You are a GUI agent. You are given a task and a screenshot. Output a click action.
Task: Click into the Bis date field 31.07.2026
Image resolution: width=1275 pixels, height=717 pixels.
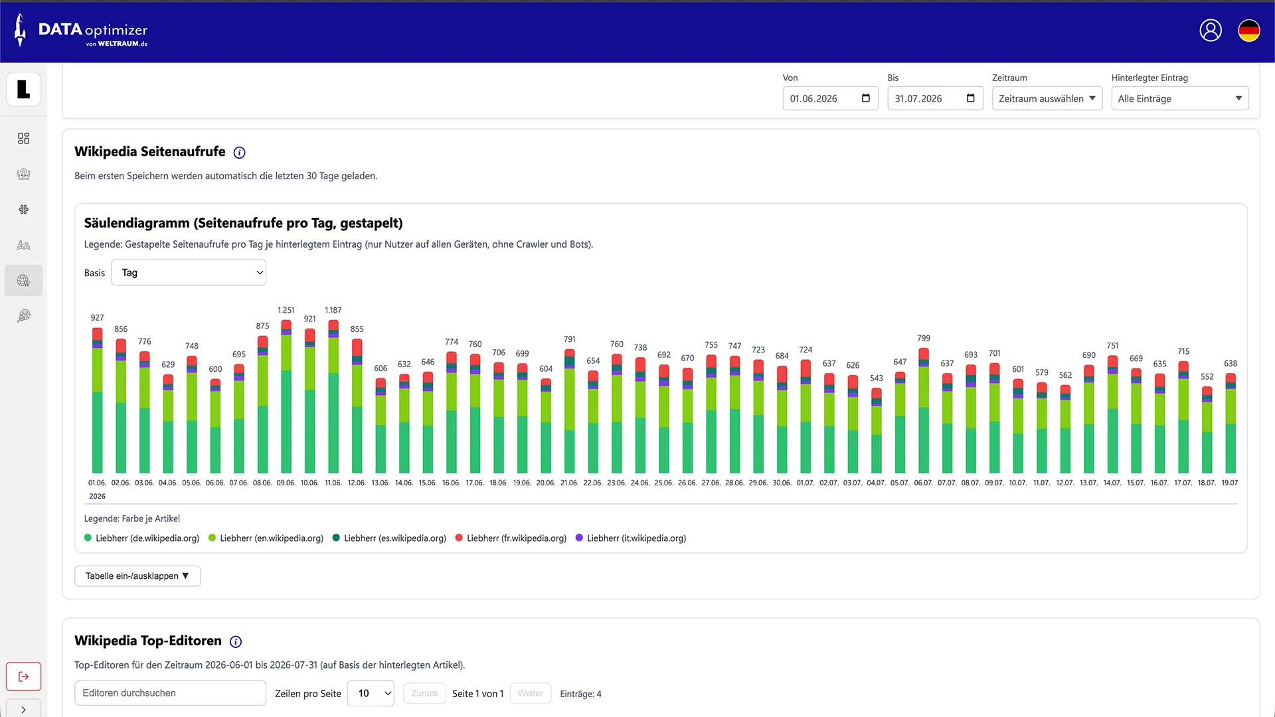click(x=935, y=98)
